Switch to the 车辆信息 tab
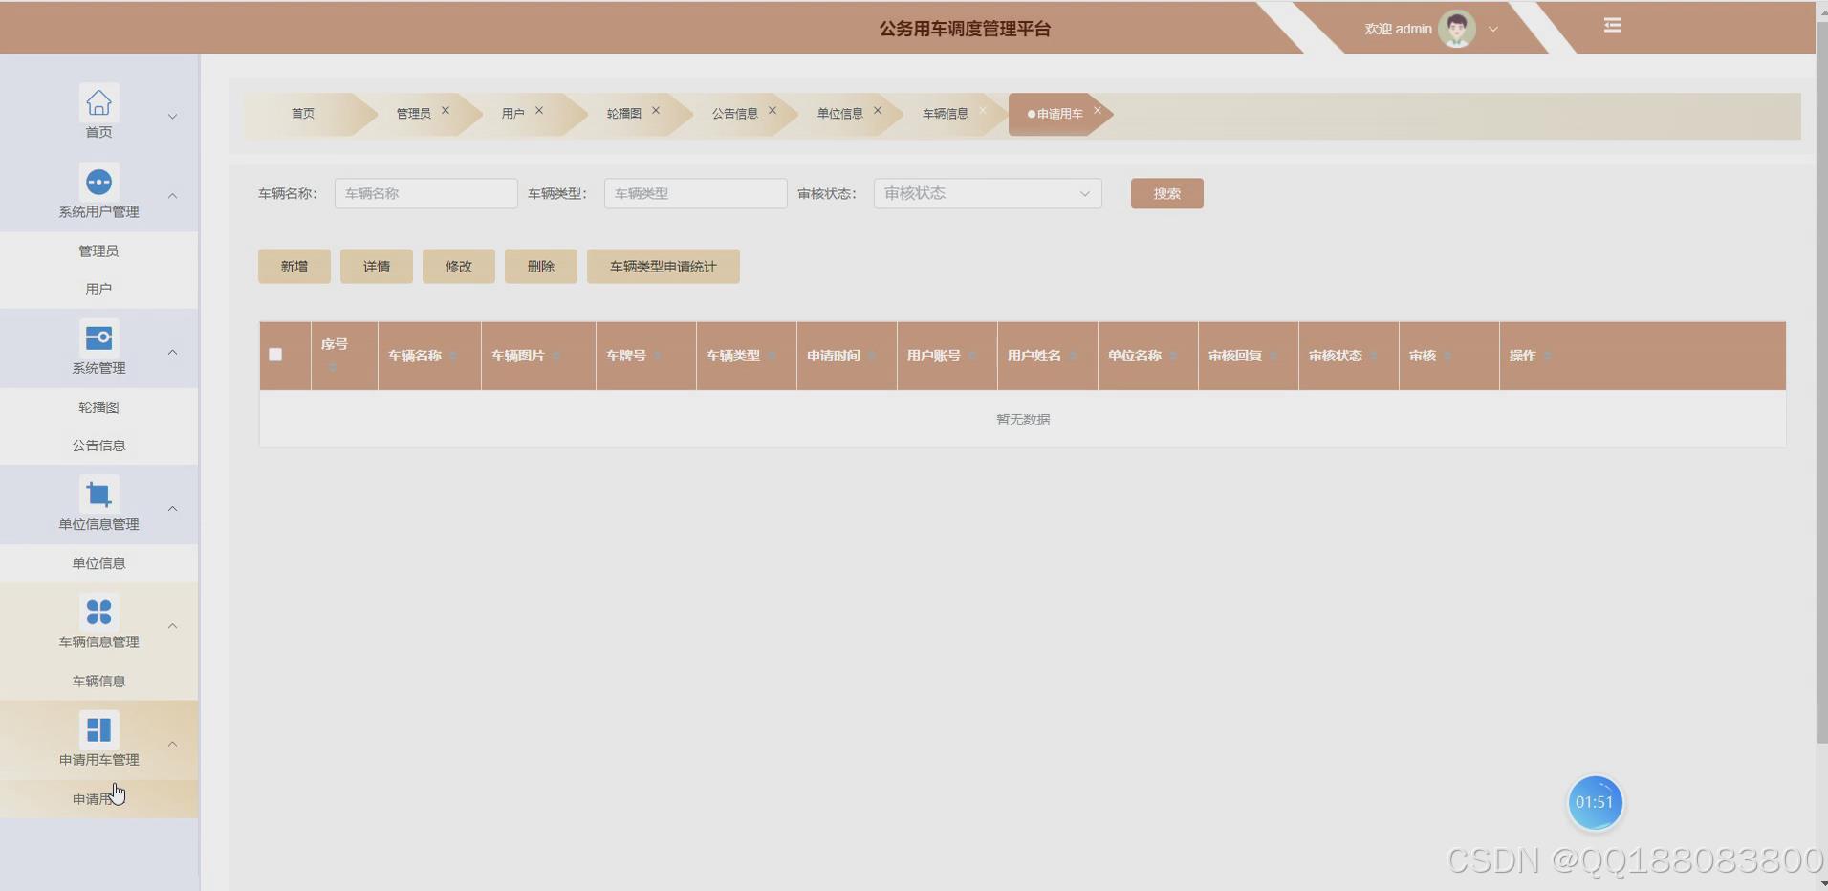Viewport: 1828px width, 891px height. (944, 113)
